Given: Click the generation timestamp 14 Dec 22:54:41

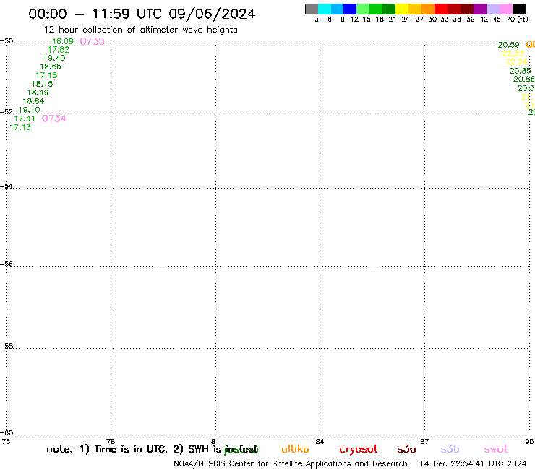Looking at the screenshot, I should [473, 464].
